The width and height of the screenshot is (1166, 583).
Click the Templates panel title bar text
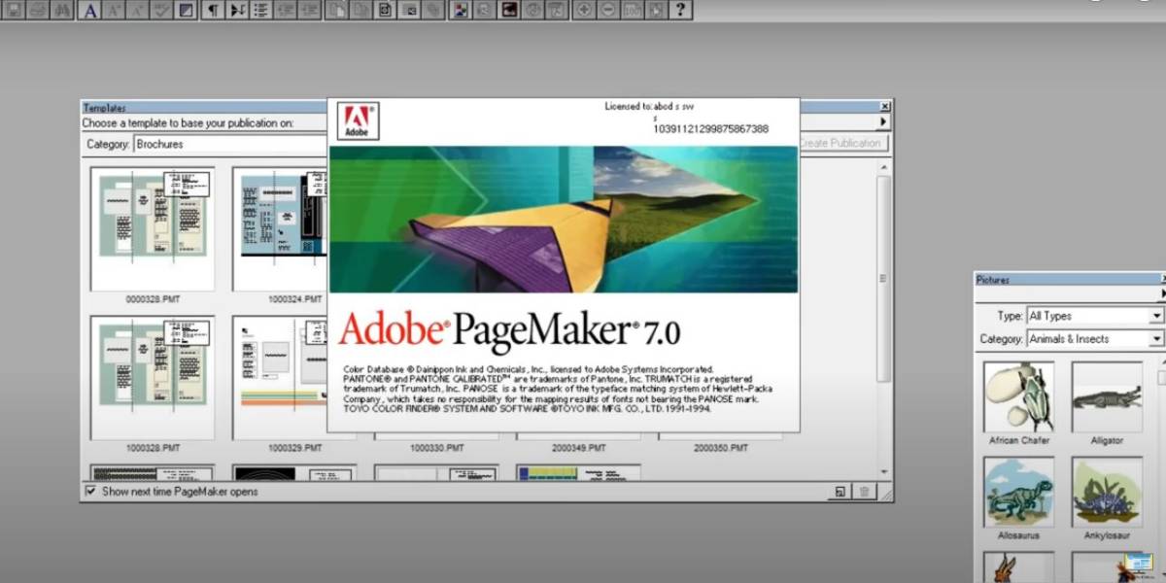(104, 108)
